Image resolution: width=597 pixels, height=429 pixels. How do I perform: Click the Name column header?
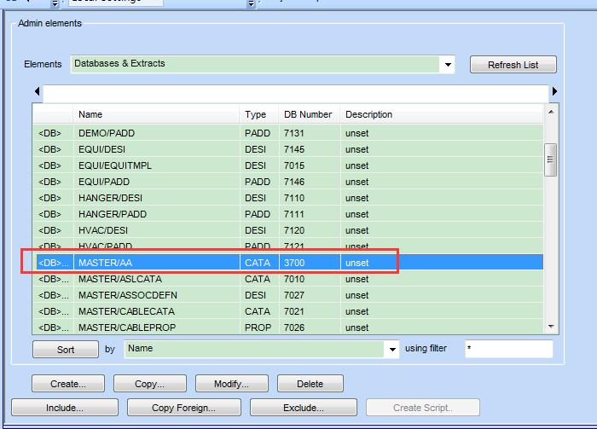(x=156, y=114)
